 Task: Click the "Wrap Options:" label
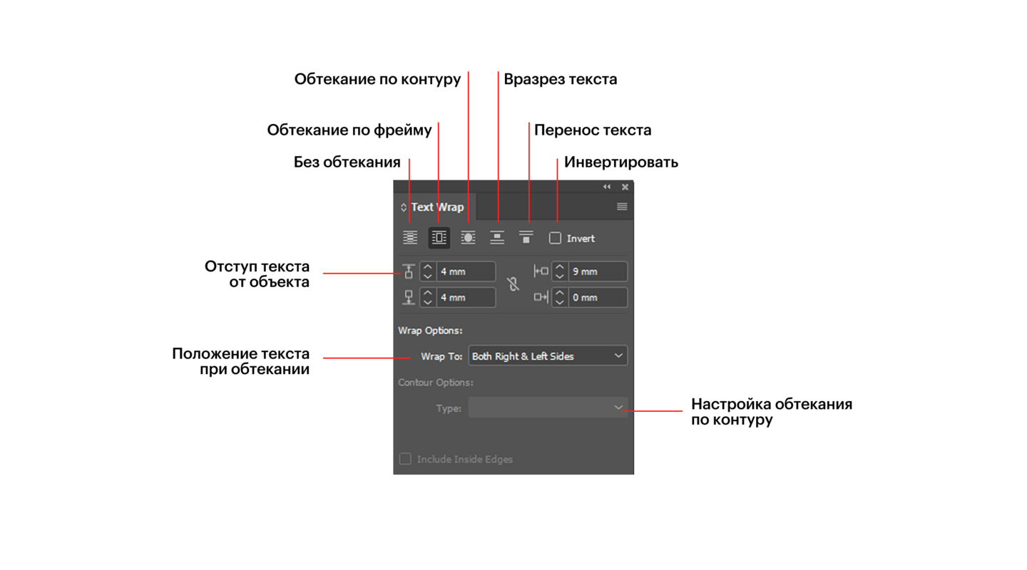tap(430, 331)
